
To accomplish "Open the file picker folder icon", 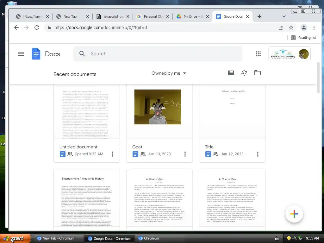I will (x=258, y=73).
